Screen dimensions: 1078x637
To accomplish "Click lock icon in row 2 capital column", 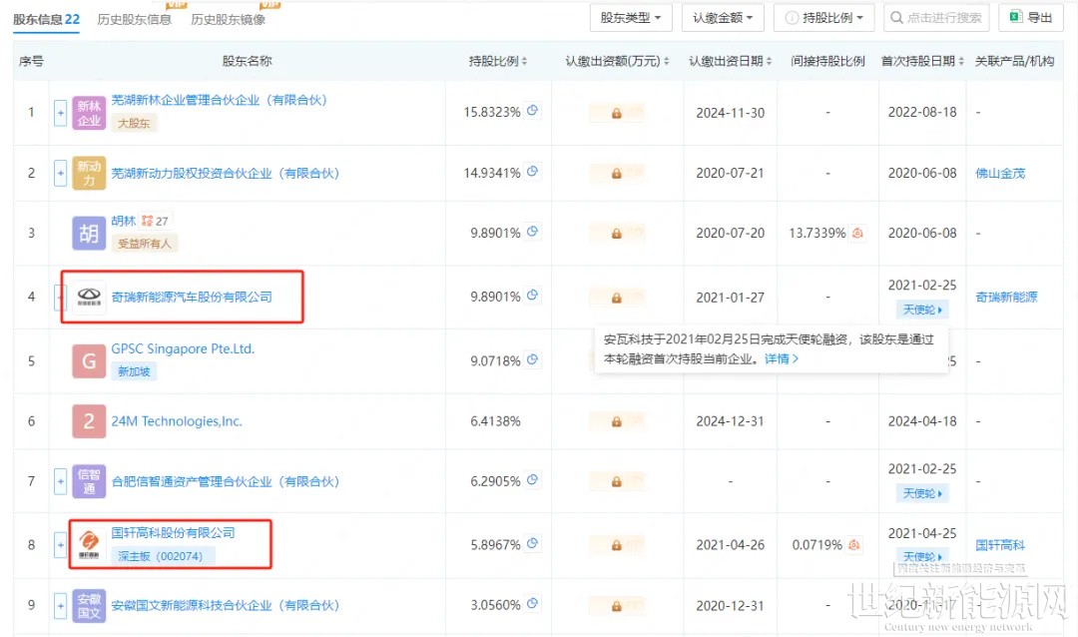I will (616, 174).
